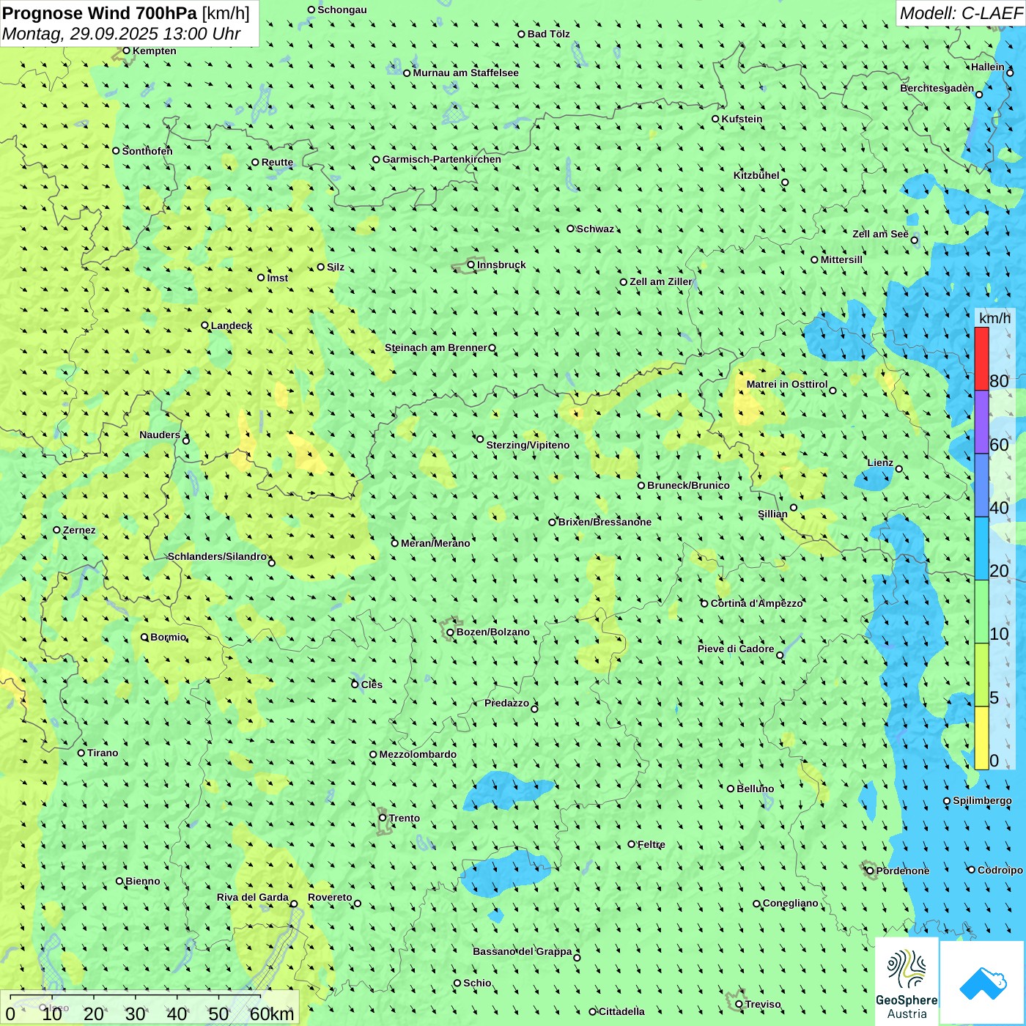Viewport: 1026px width, 1026px height.
Task: Click the Trento city marker
Action: (383, 818)
